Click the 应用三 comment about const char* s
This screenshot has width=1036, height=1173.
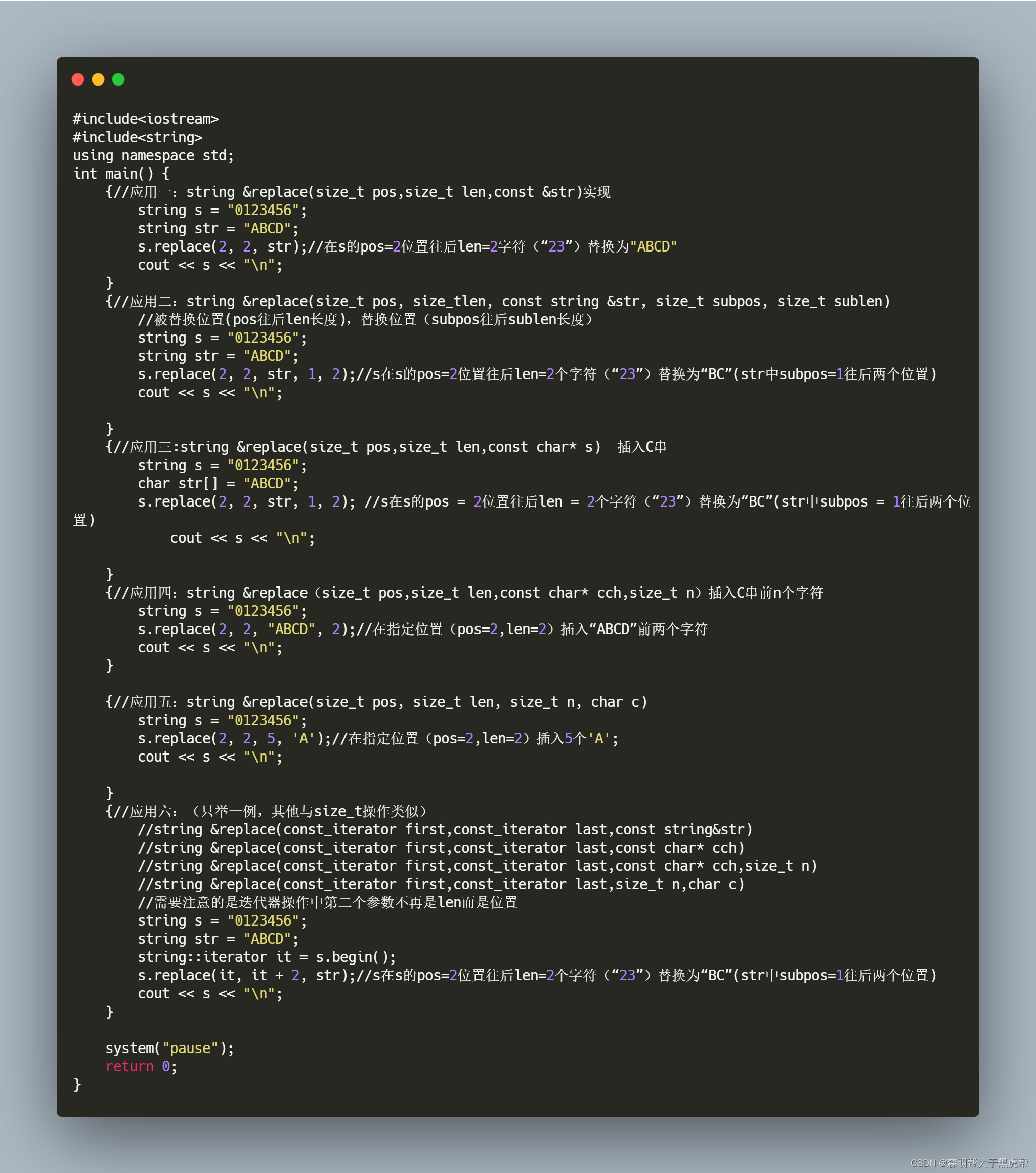pyautogui.click(x=386, y=447)
